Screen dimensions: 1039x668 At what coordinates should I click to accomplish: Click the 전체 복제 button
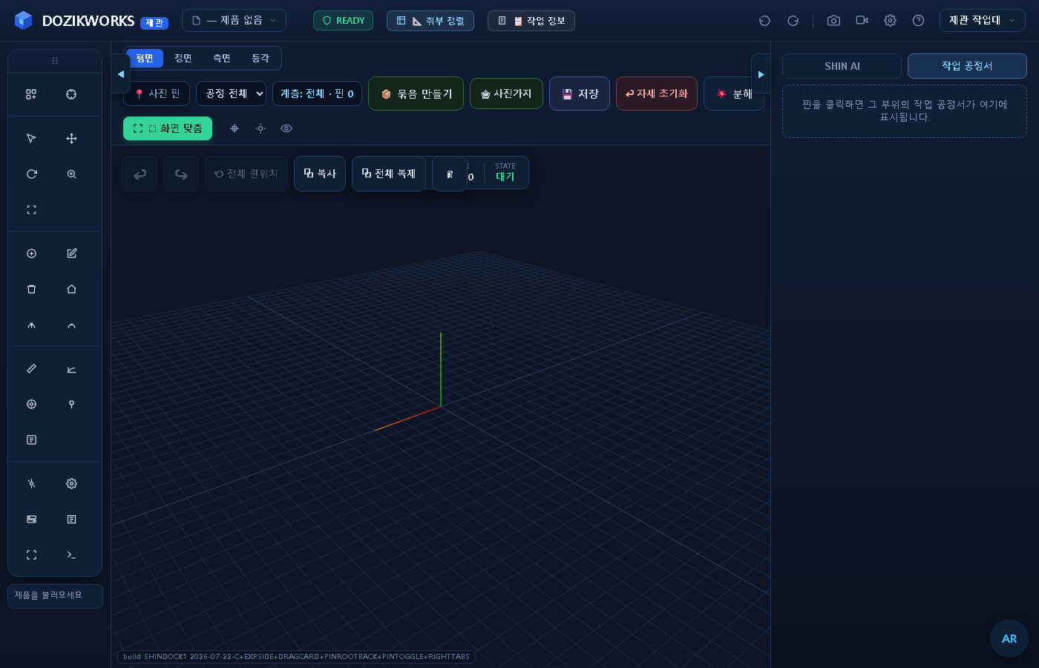pos(389,174)
